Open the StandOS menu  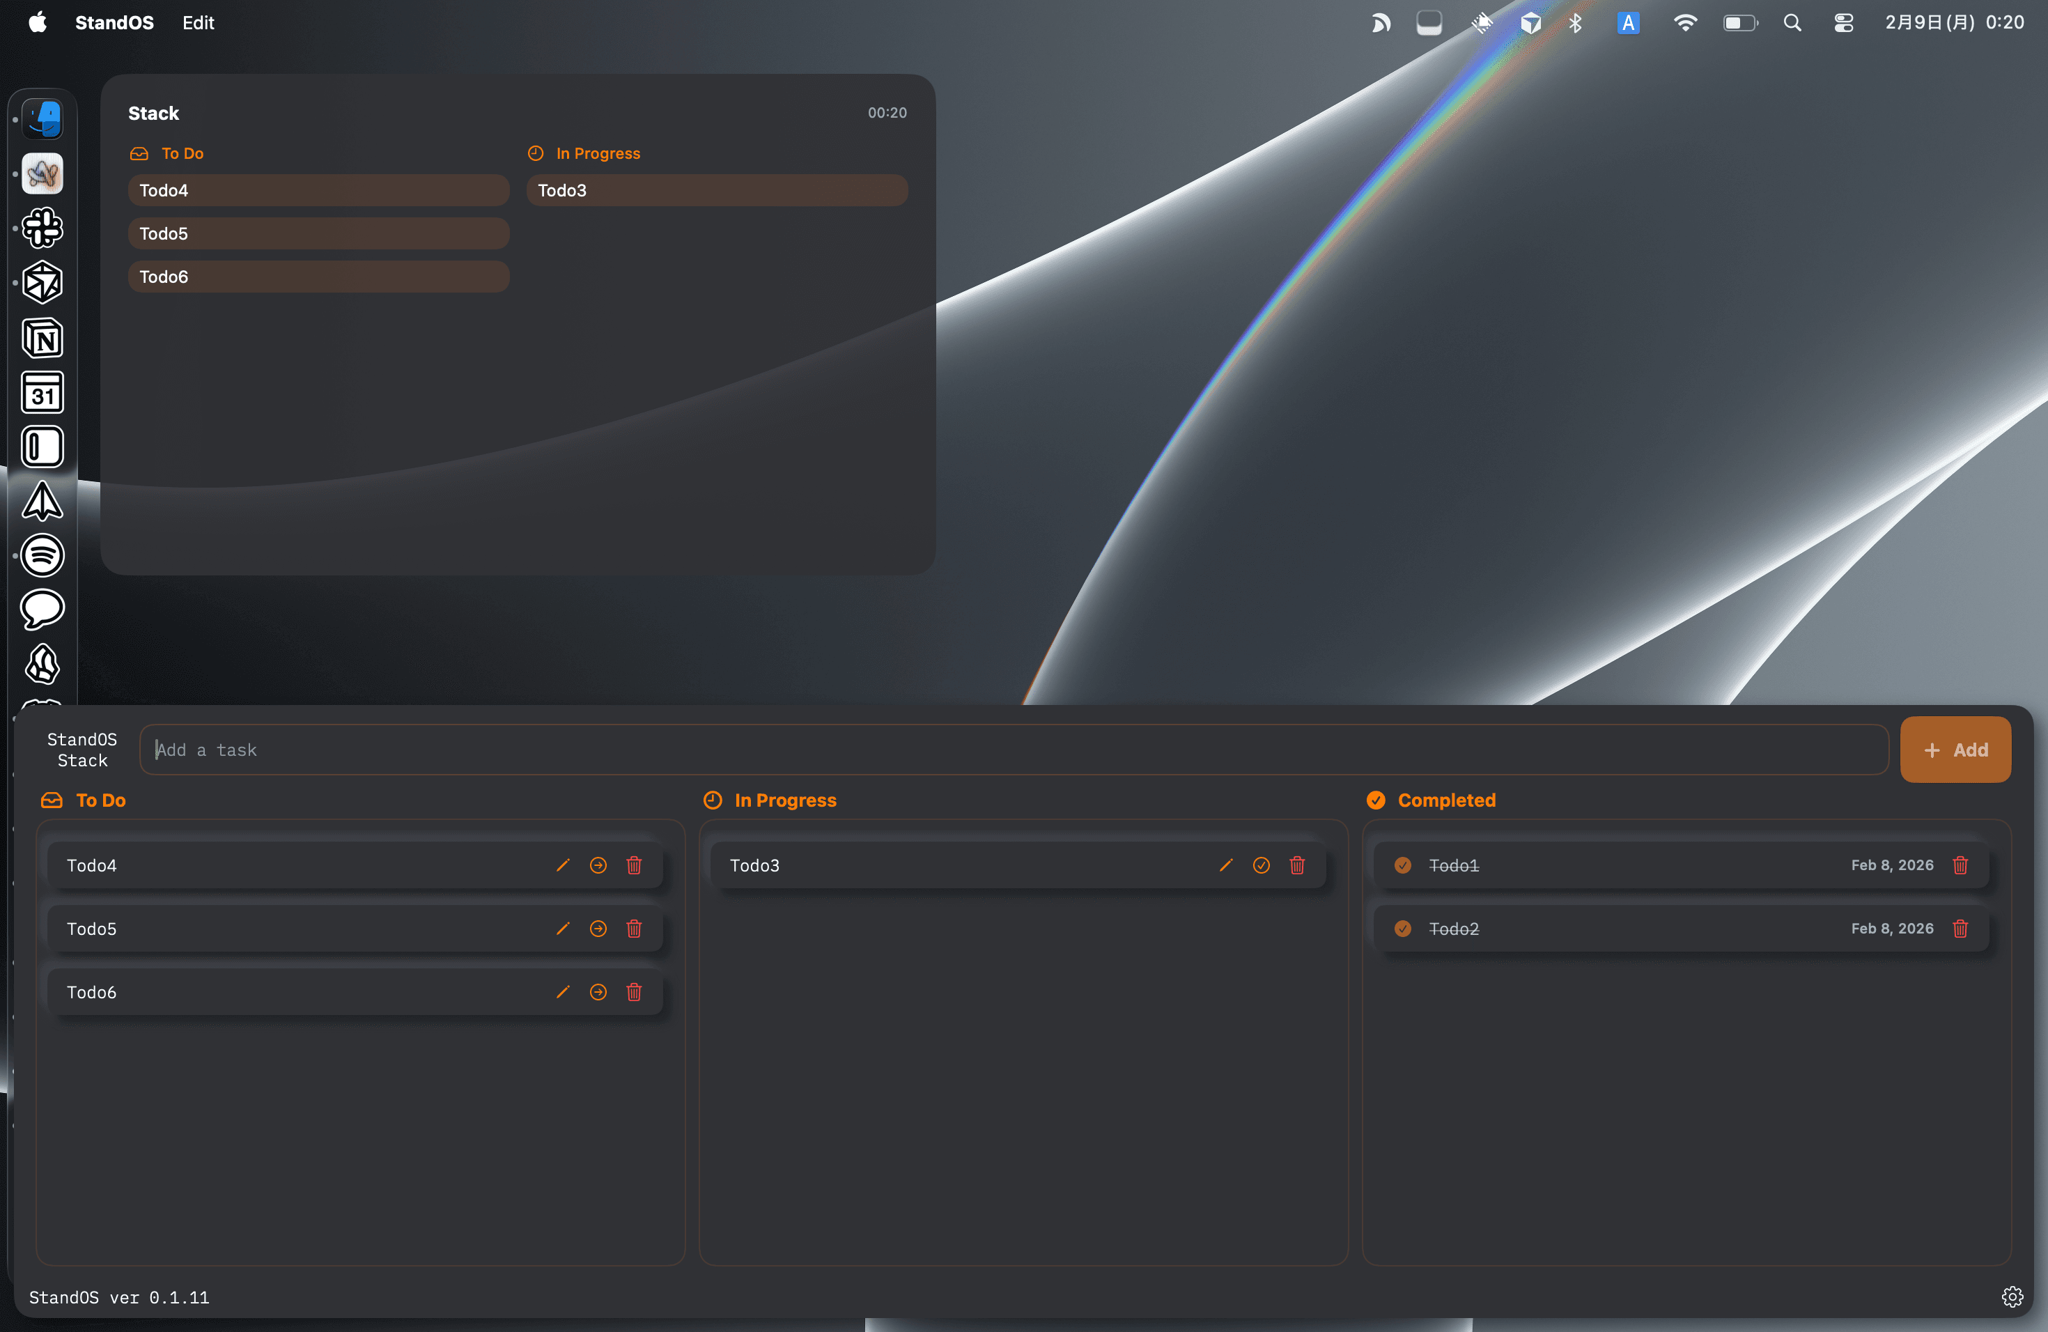(x=114, y=22)
